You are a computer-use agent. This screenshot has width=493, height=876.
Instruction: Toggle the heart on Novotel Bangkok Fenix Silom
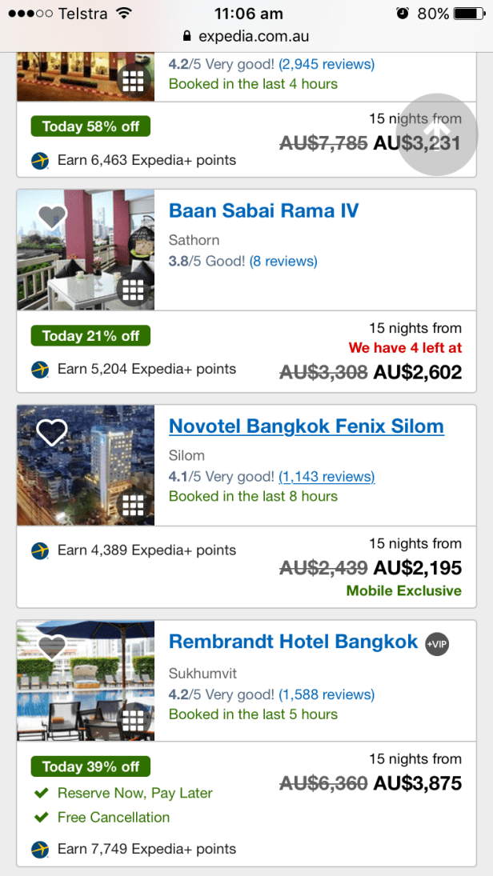point(52,433)
